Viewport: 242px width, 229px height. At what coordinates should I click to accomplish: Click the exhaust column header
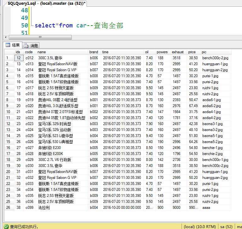(178, 52)
